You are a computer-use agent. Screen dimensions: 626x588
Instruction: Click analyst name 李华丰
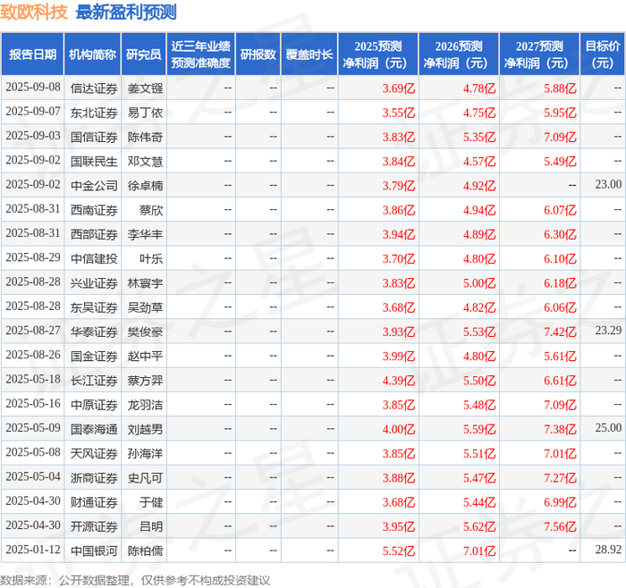[145, 234]
